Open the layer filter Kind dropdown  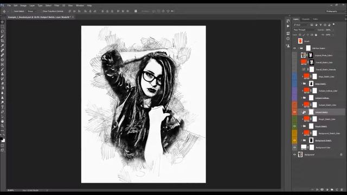coord(301,25)
